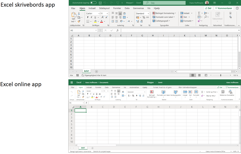Viewport: 241px width, 154px height.
Task: Click the dollar currency icon in Excel online
Action: 129,96
